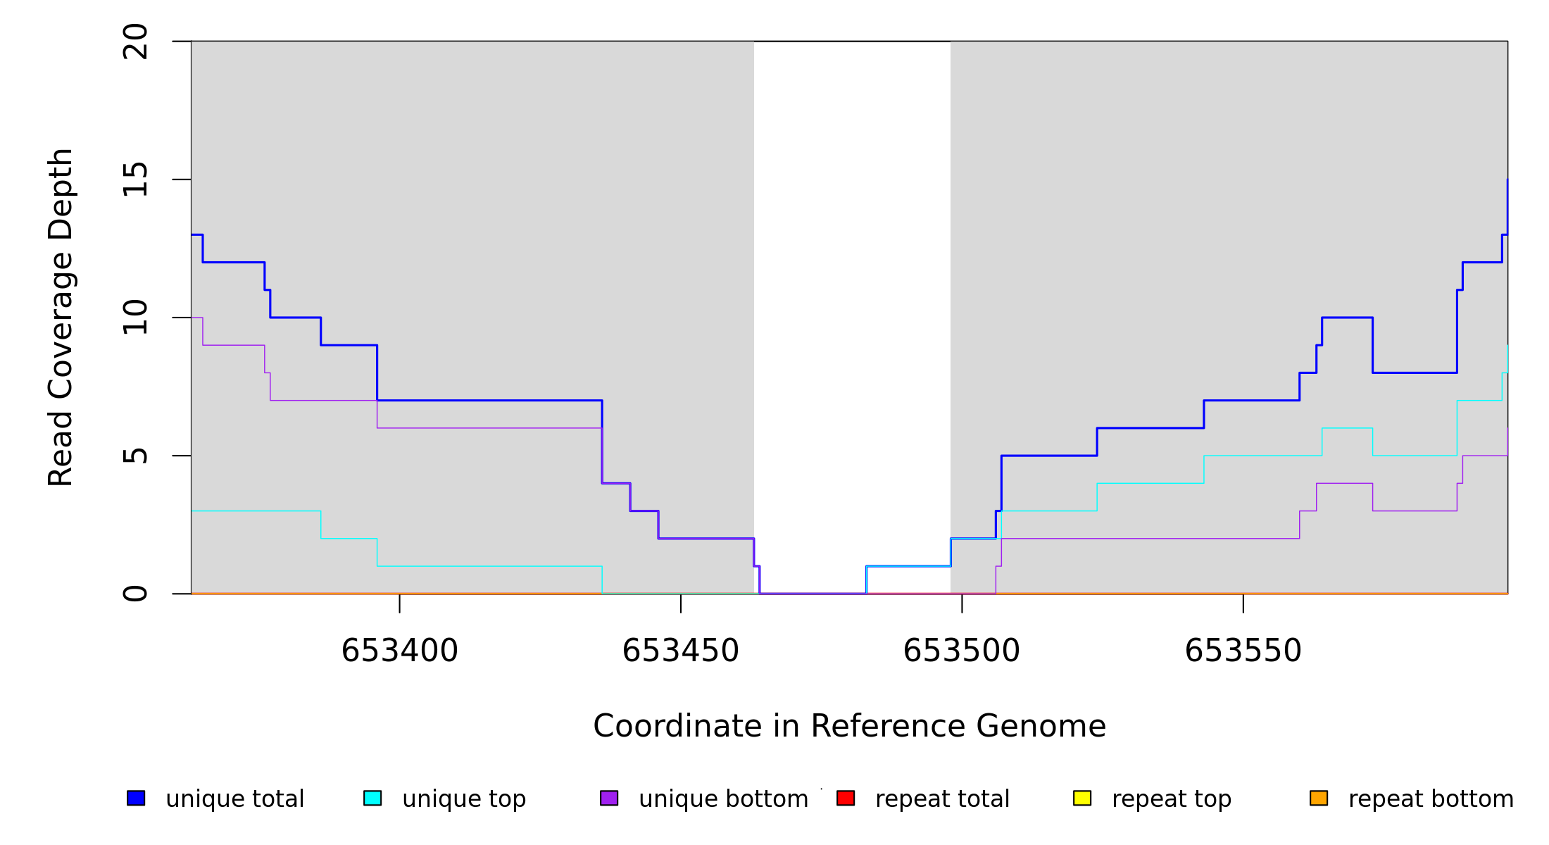Click the purple unique bottom legend swatch
Image resolution: width=1549 pixels, height=845 pixels.
coord(609,798)
